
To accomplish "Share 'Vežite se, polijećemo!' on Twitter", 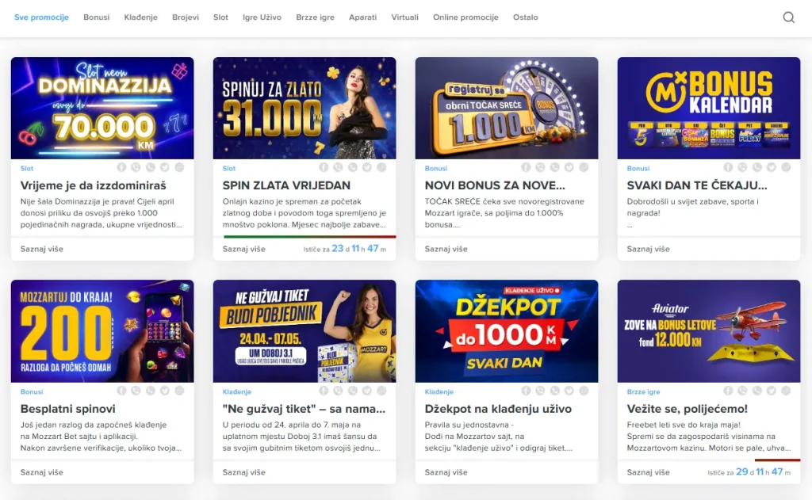I will tap(771, 391).
